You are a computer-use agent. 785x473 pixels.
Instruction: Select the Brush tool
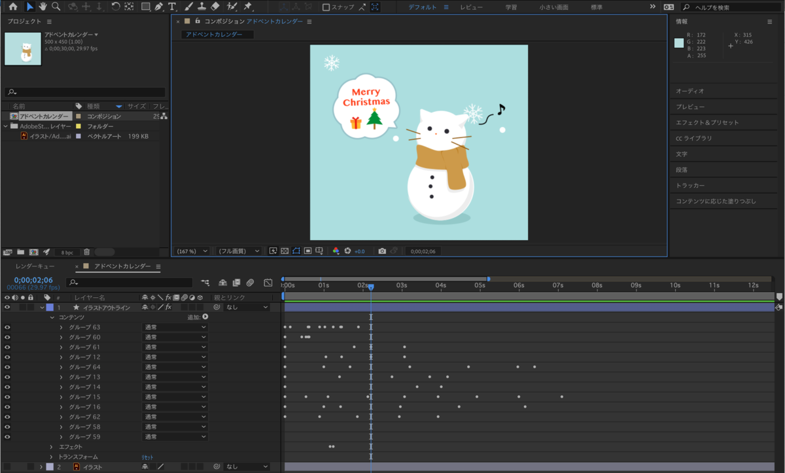tap(188, 7)
